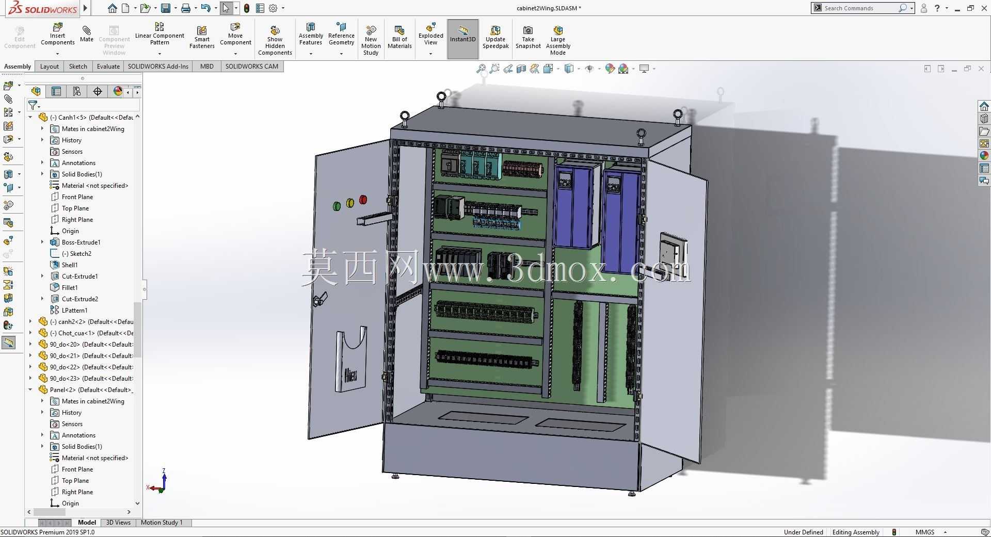Toggle Instant3D mode
Viewport: 991px width, 537px height.
pos(462,39)
